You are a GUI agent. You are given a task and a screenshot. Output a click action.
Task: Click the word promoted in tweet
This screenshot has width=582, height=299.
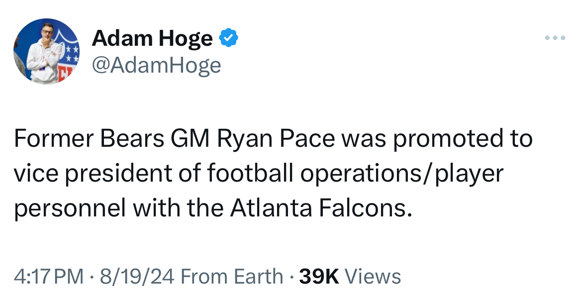442,139
